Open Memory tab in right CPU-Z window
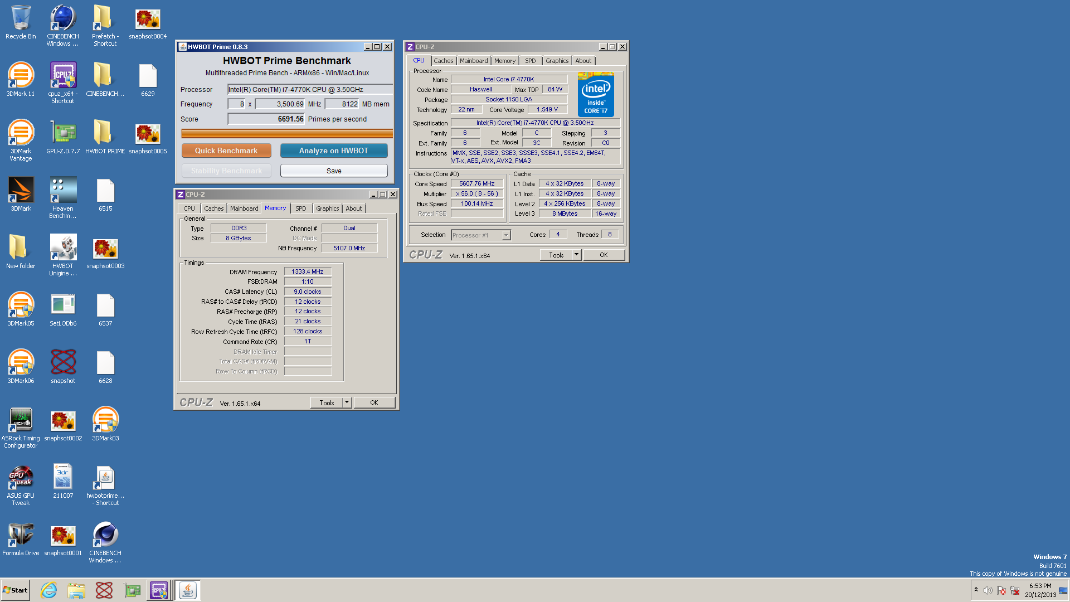 pyautogui.click(x=505, y=61)
